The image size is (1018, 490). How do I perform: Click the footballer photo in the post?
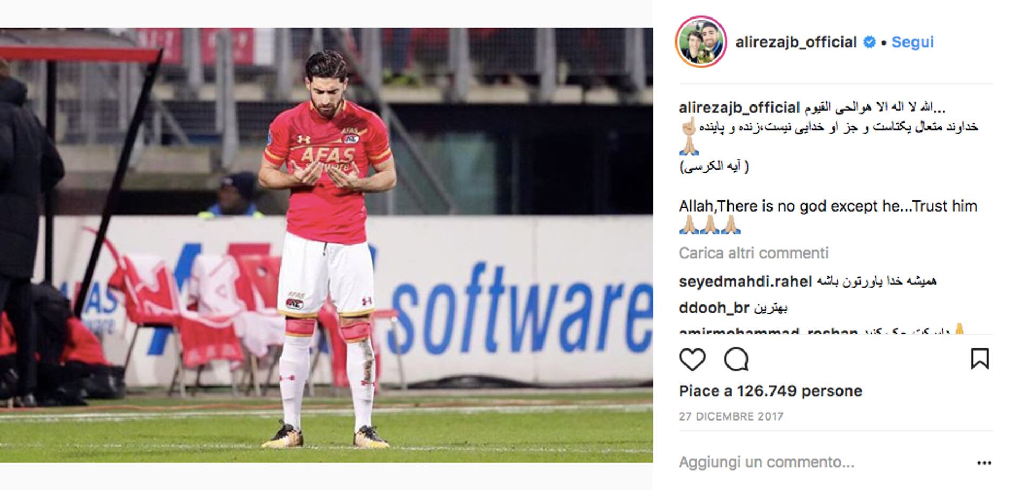coord(327,245)
